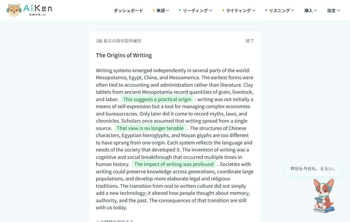Viewport: 350px width, 222px height.
Task: Click the corgi mascot reading books
Action: tap(324, 196)
